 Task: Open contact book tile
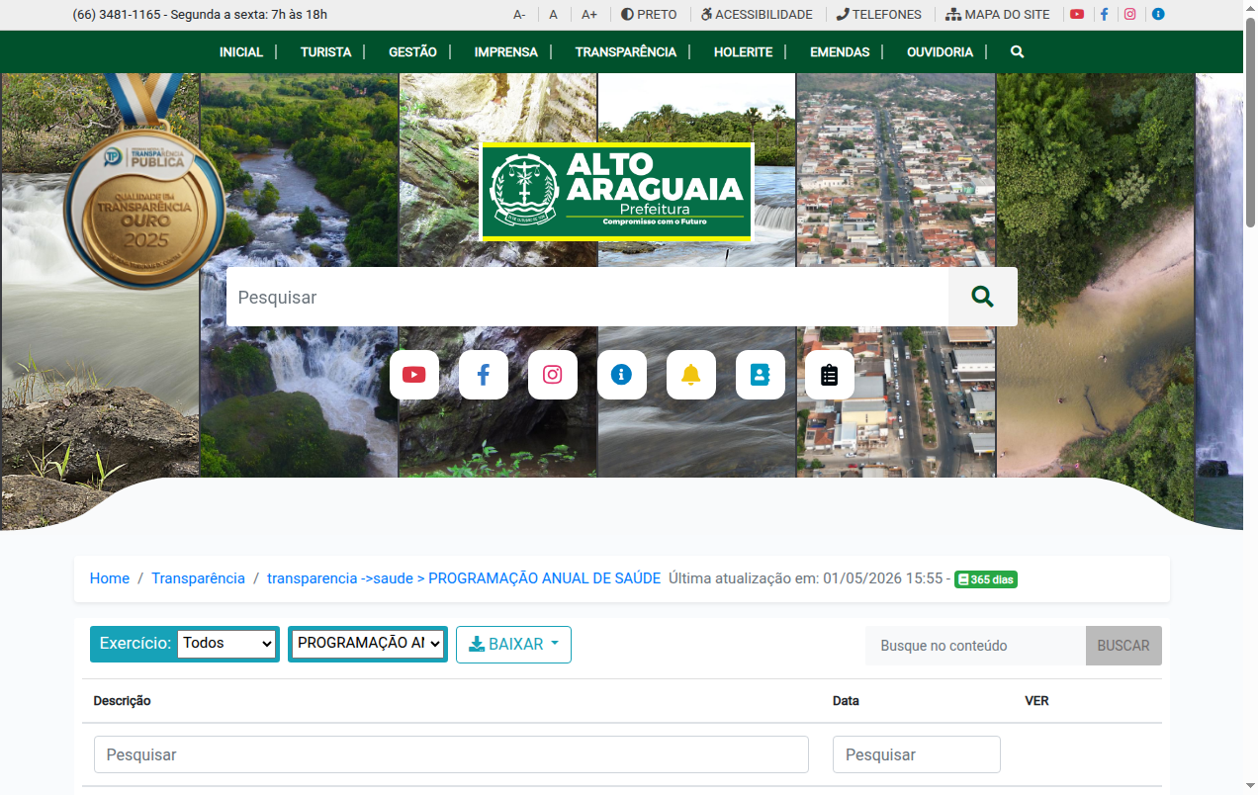click(x=761, y=375)
